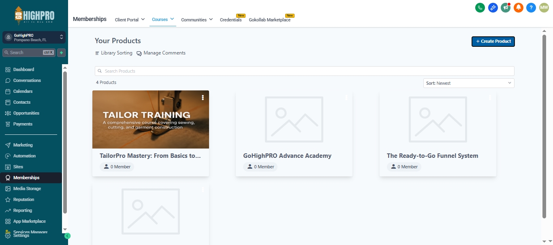This screenshot has width=553, height=245.
Task: Click the Your Products heading
Action: (118, 41)
